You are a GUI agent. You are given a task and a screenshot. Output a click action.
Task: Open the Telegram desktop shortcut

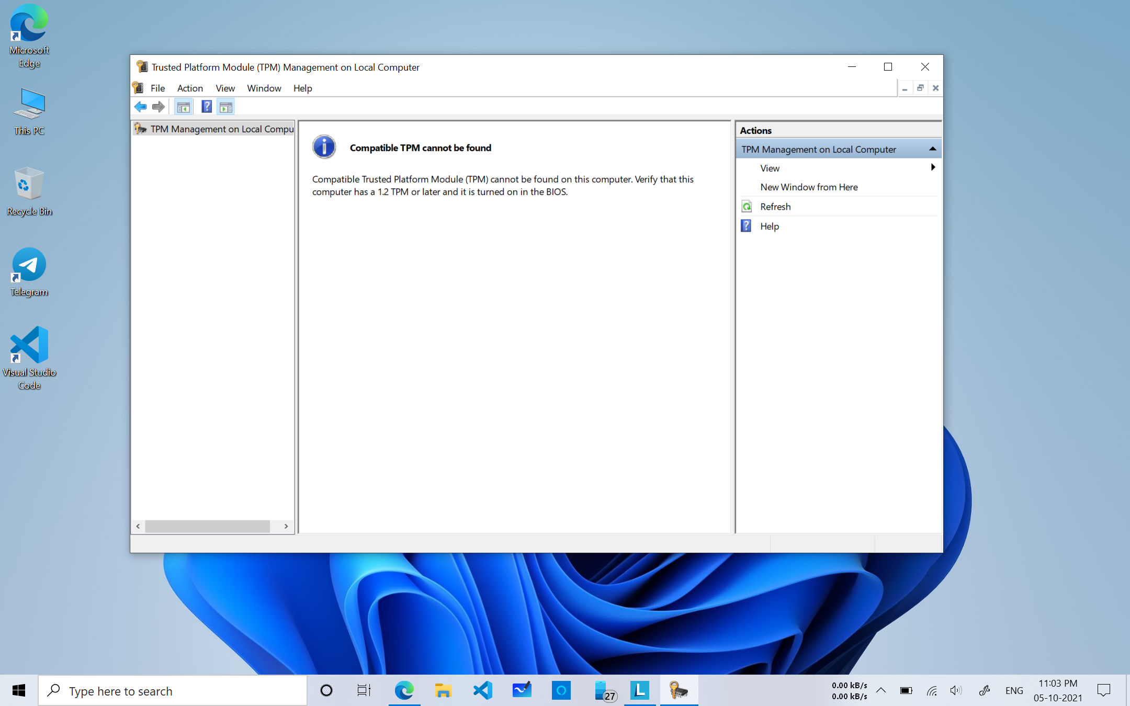[29, 272]
